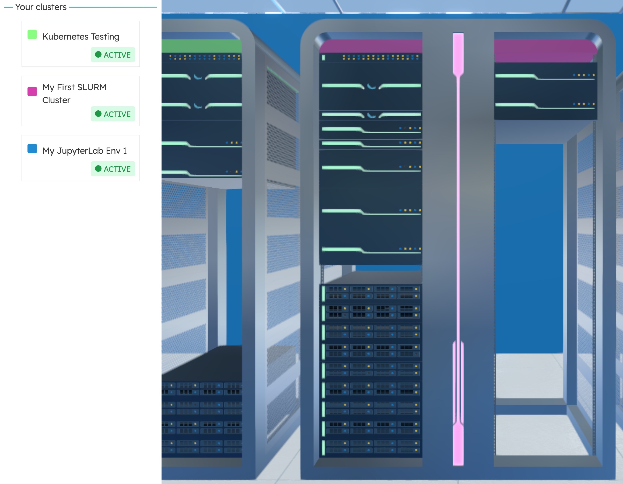Click the My JupyterLab Env 1 cluster name
Screen dimensions: 623x484
(x=85, y=151)
